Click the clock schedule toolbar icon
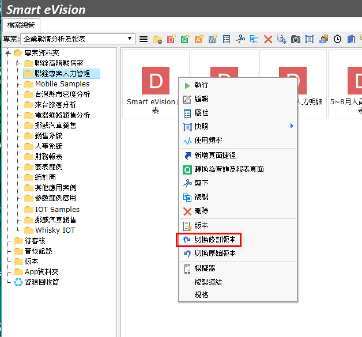The image size is (362, 337). (337, 39)
